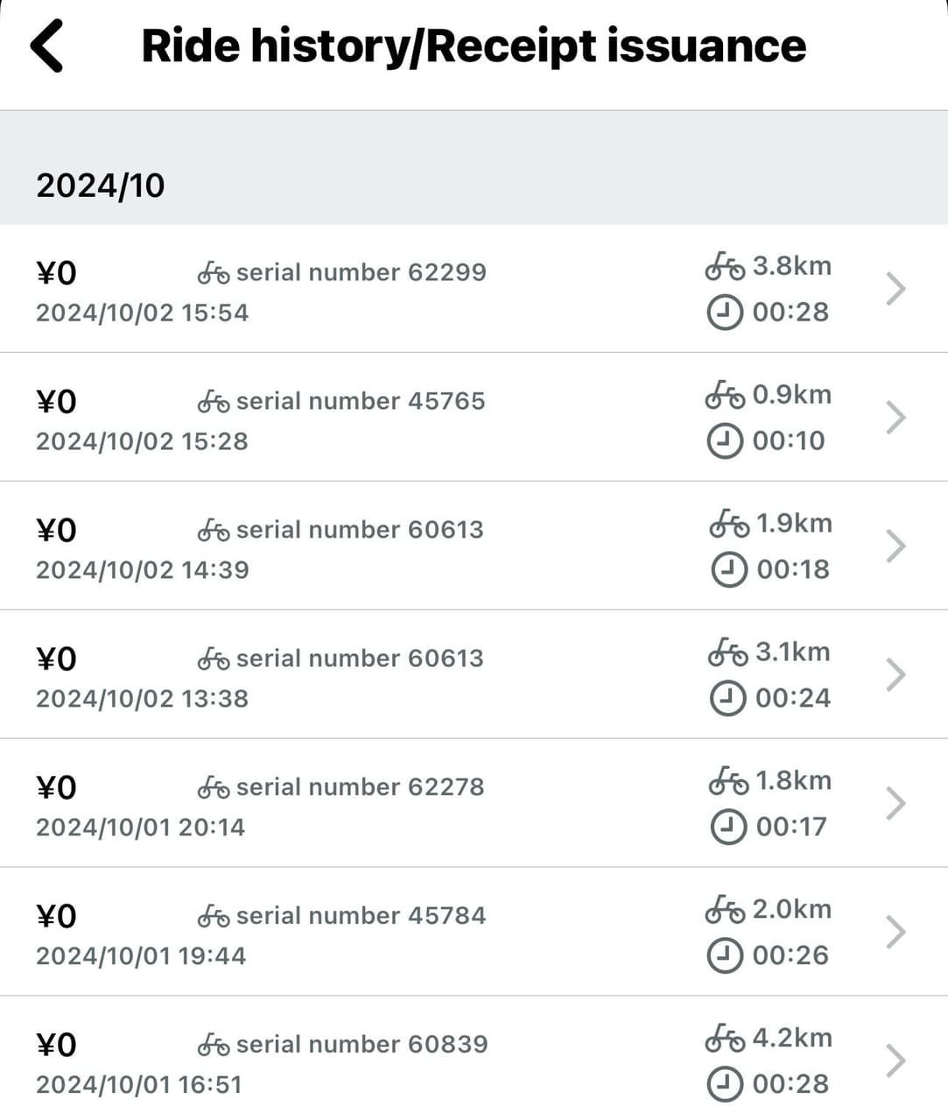Click bicycle icon beside serial number 45765
The height and width of the screenshot is (1120, 948).
point(214,402)
